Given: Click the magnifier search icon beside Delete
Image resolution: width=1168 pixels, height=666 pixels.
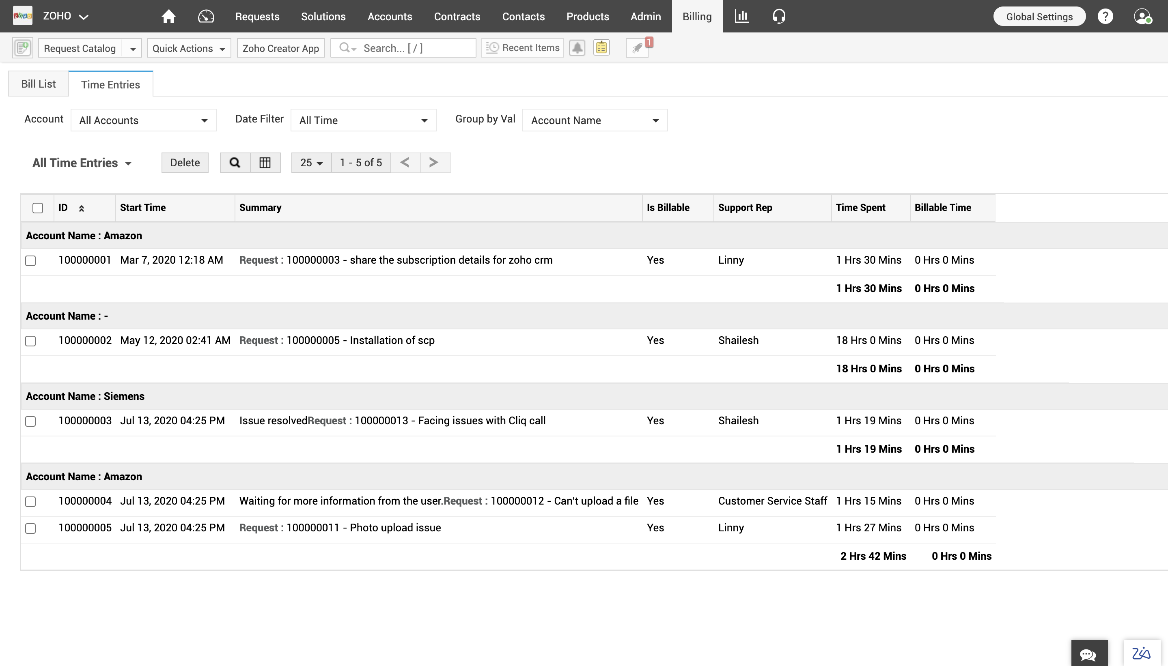Looking at the screenshot, I should click(235, 163).
